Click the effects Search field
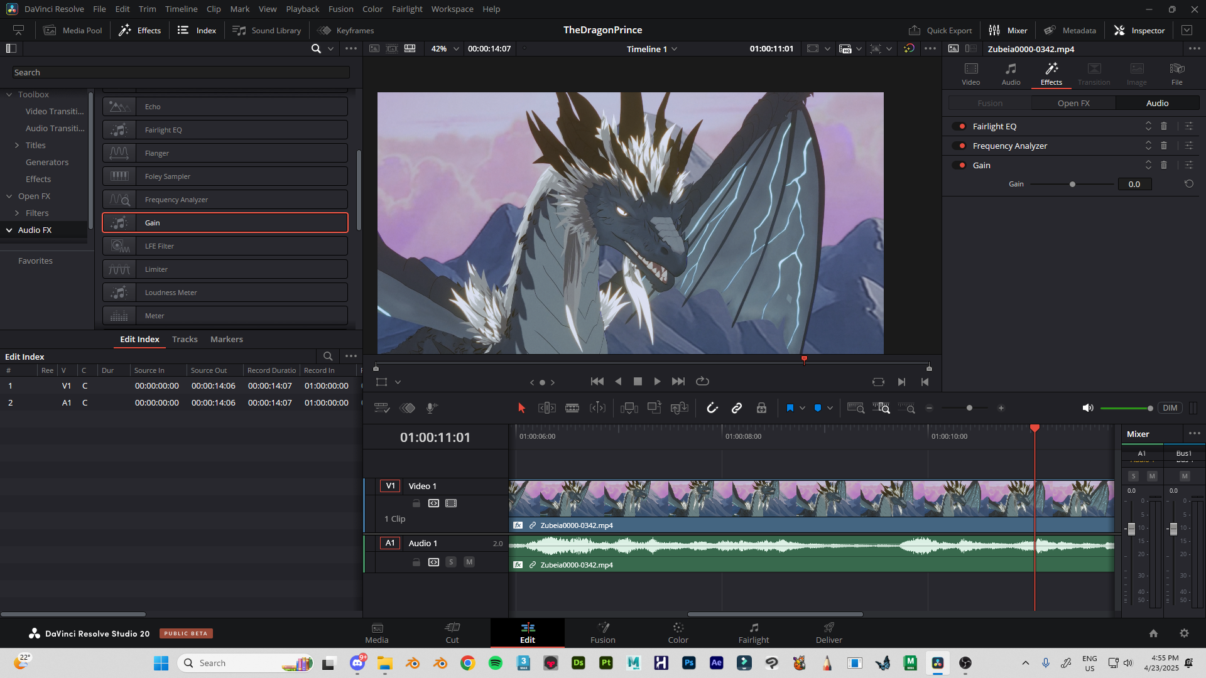This screenshot has width=1206, height=678. pos(181,72)
